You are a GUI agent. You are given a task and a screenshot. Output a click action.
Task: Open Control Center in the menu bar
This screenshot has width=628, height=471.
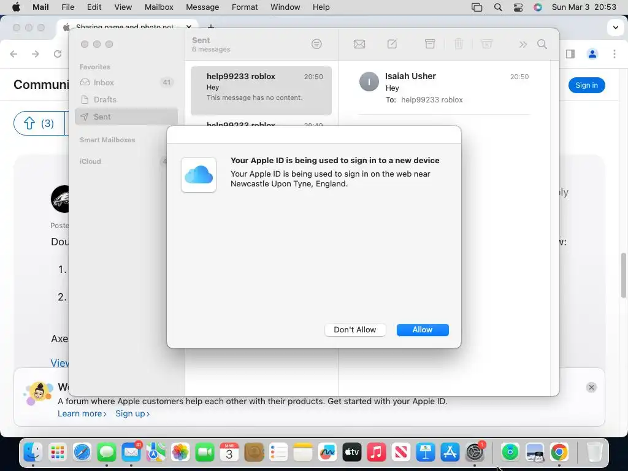518,7
